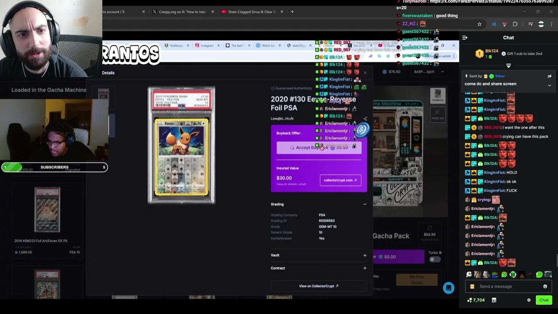The image size is (558, 314).
Task: Click the $78.60 balance in the site header
Action: pos(391,72)
